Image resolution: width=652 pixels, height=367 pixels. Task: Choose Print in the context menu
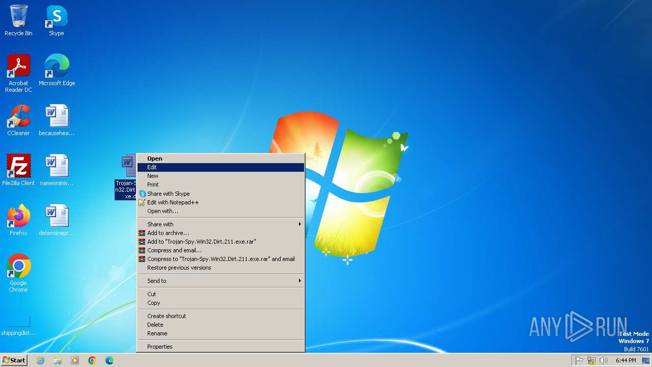221,185
